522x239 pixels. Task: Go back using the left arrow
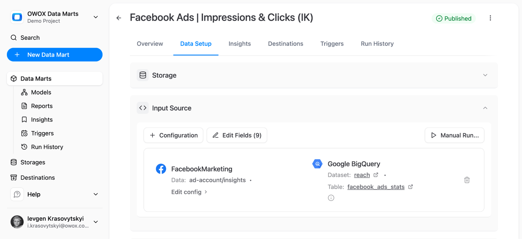pos(119,18)
